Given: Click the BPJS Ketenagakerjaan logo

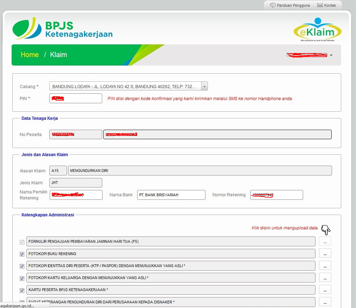Looking at the screenshot, I should pos(62,29).
